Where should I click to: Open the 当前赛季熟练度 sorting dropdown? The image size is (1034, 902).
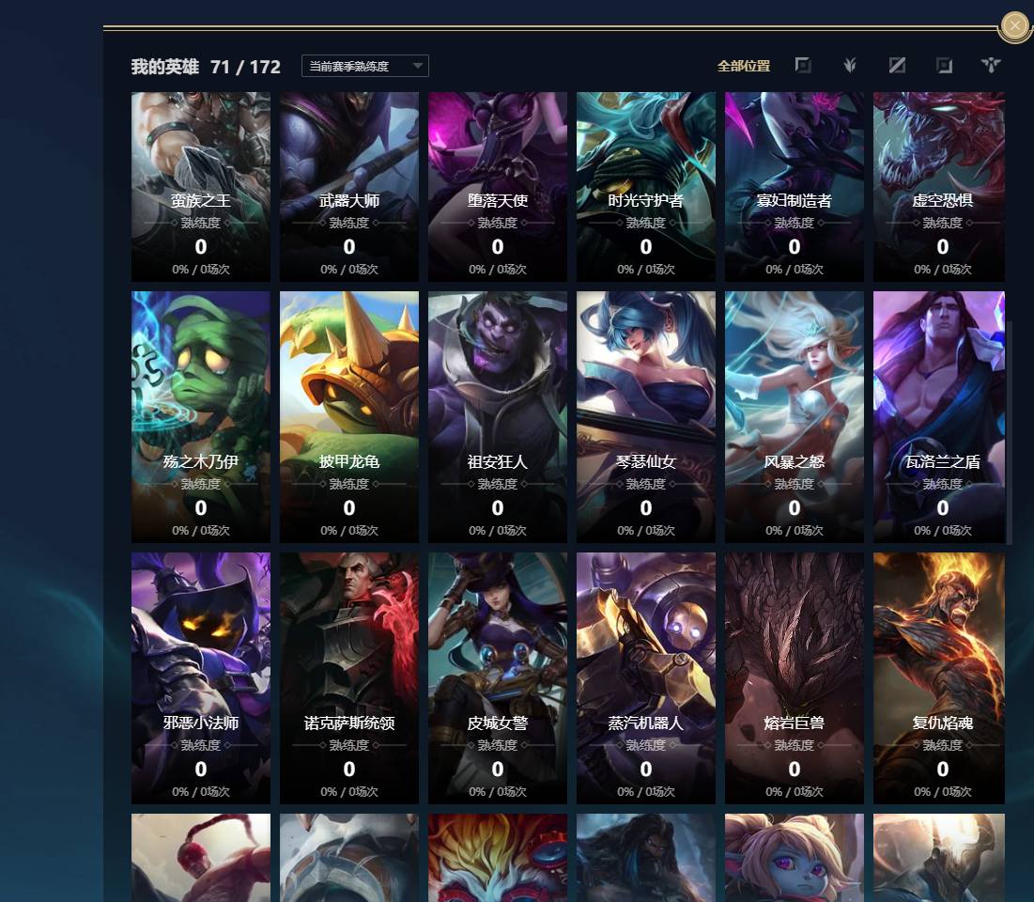[x=365, y=66]
